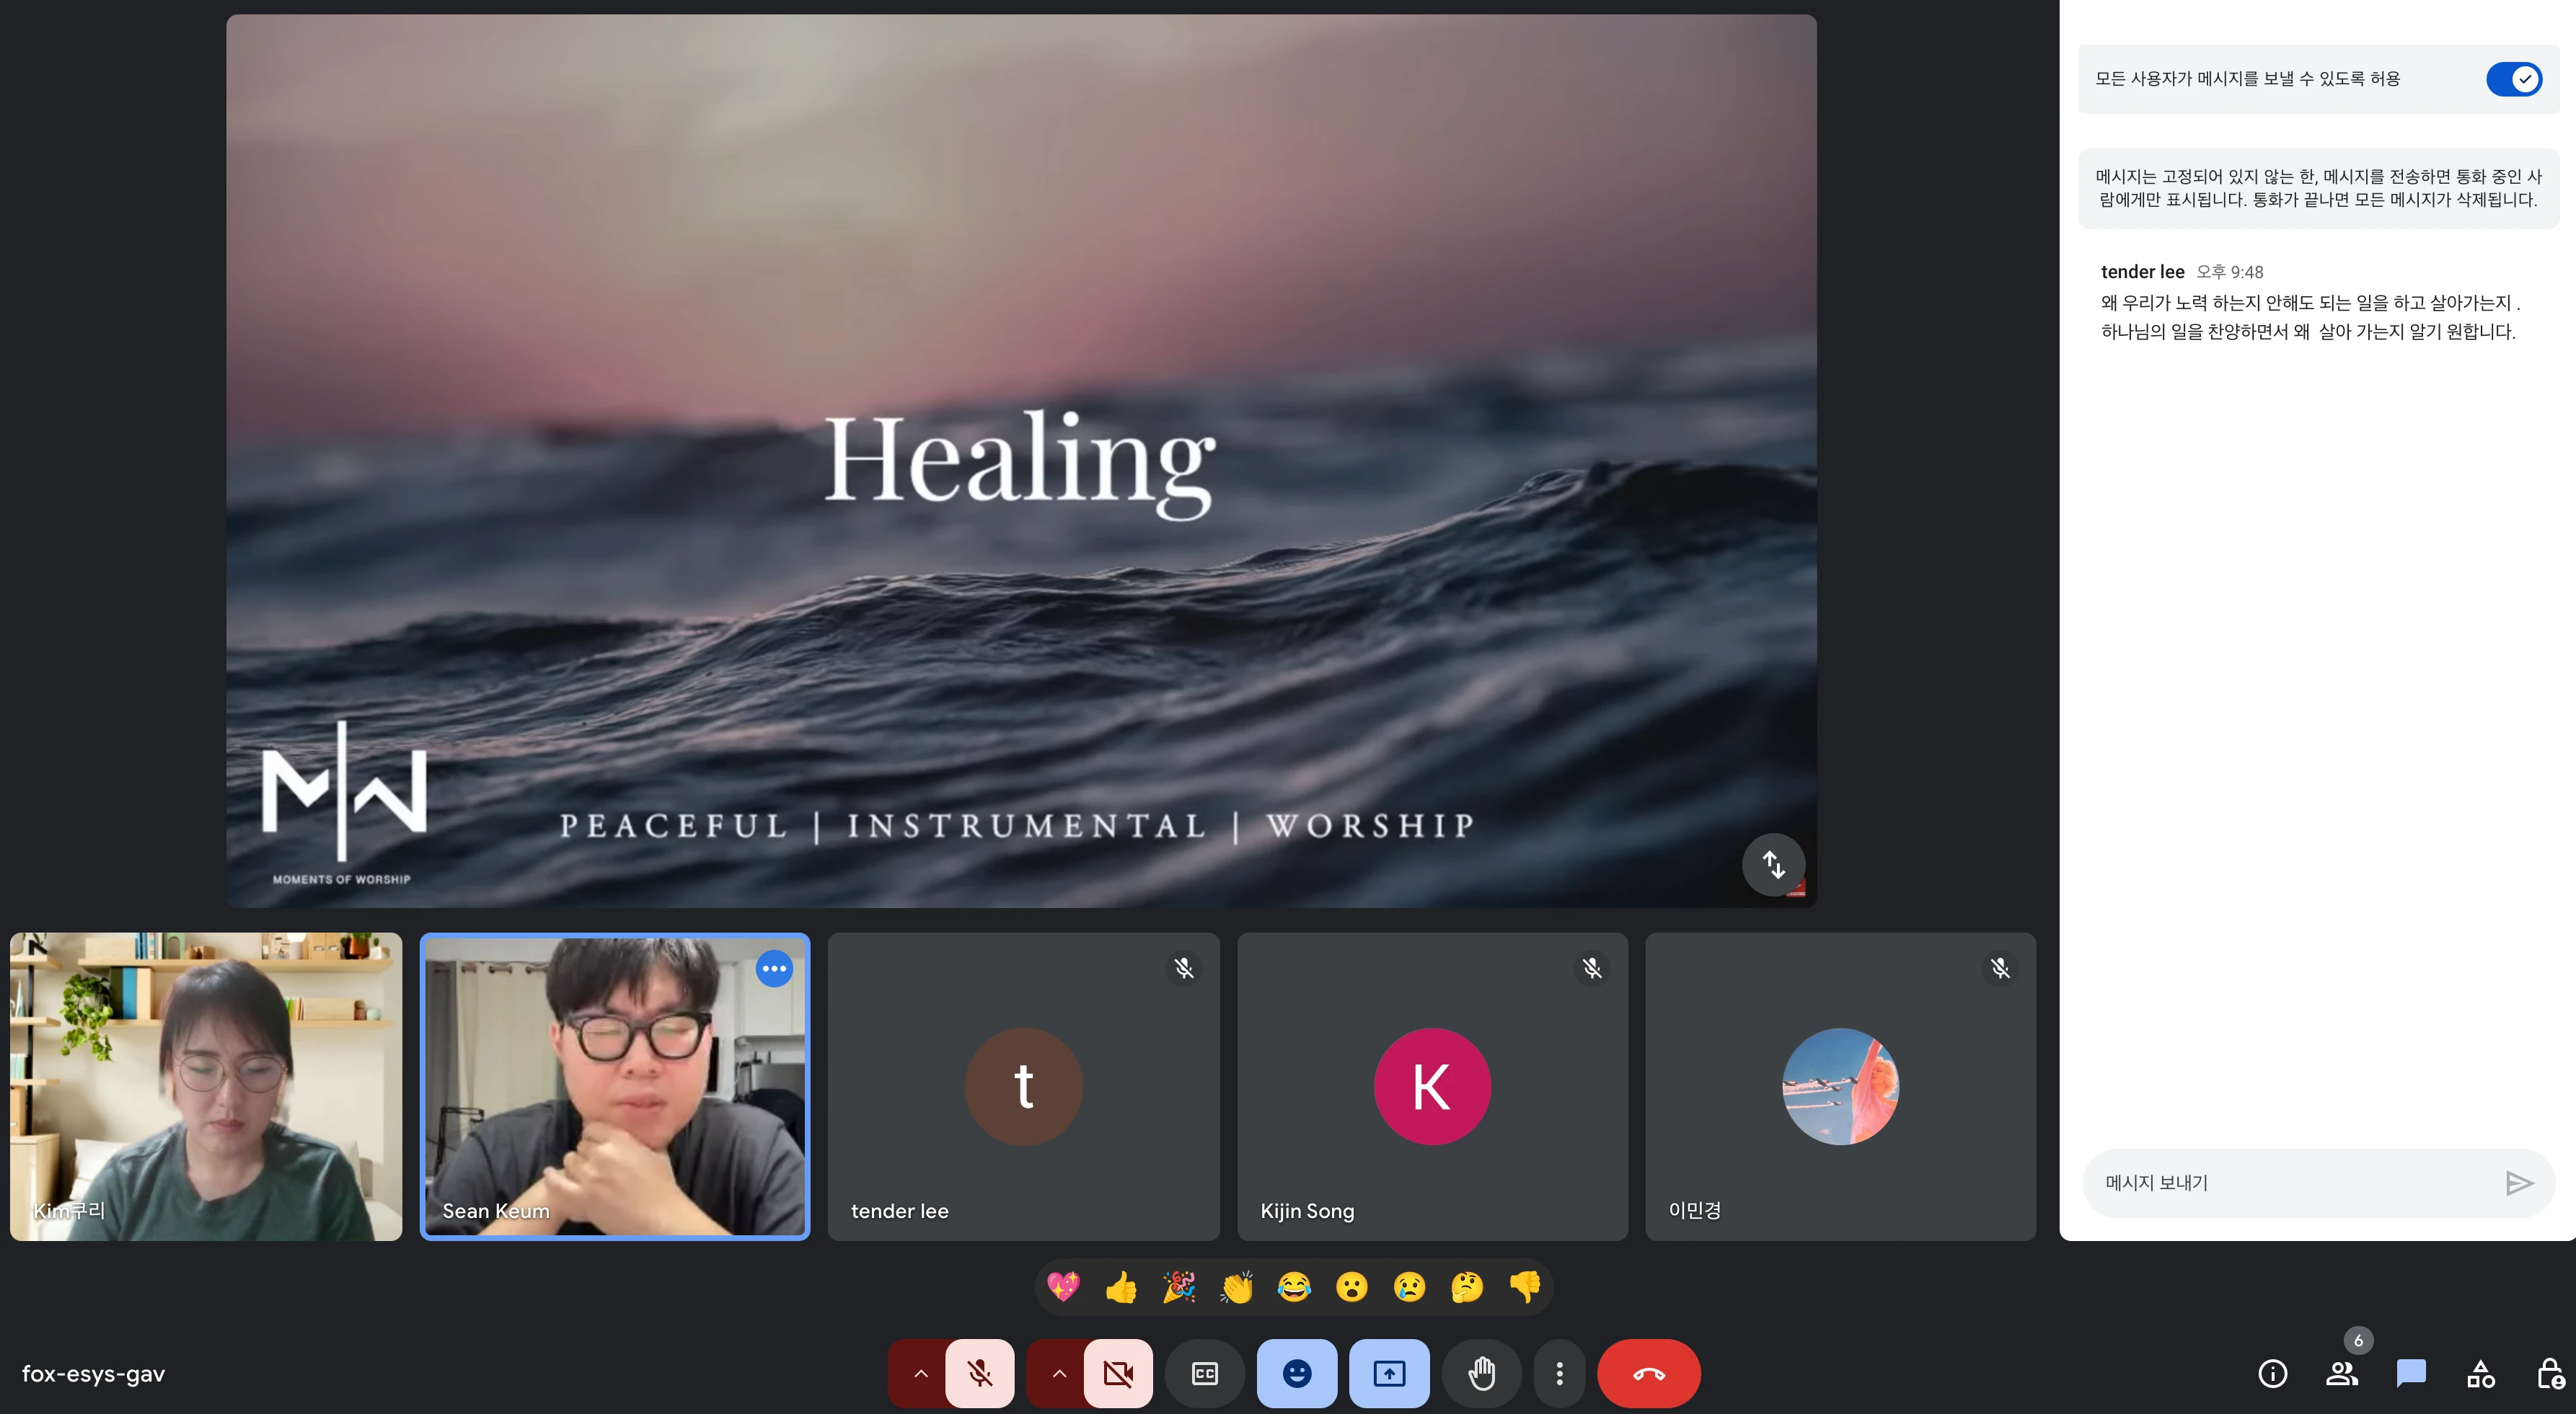Toggle closed captions

pyautogui.click(x=1205, y=1373)
